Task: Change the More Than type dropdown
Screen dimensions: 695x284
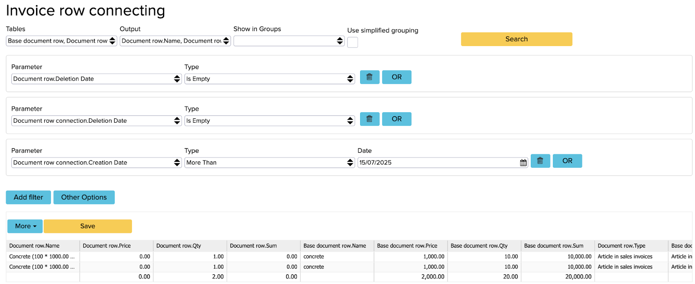Action: coord(269,163)
